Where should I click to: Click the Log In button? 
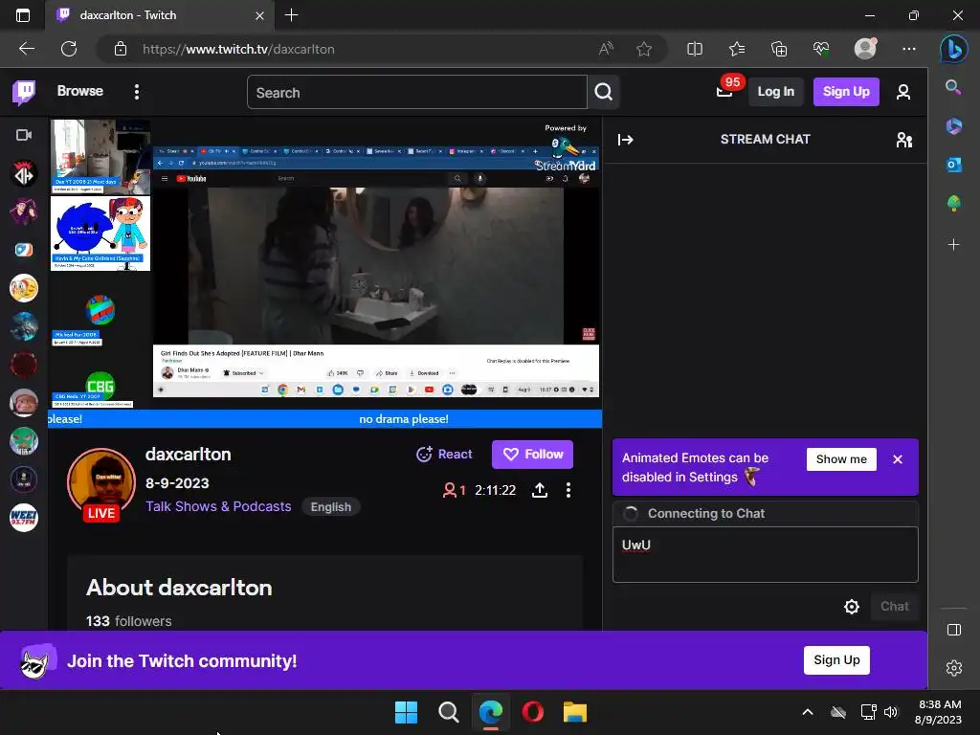tap(775, 92)
